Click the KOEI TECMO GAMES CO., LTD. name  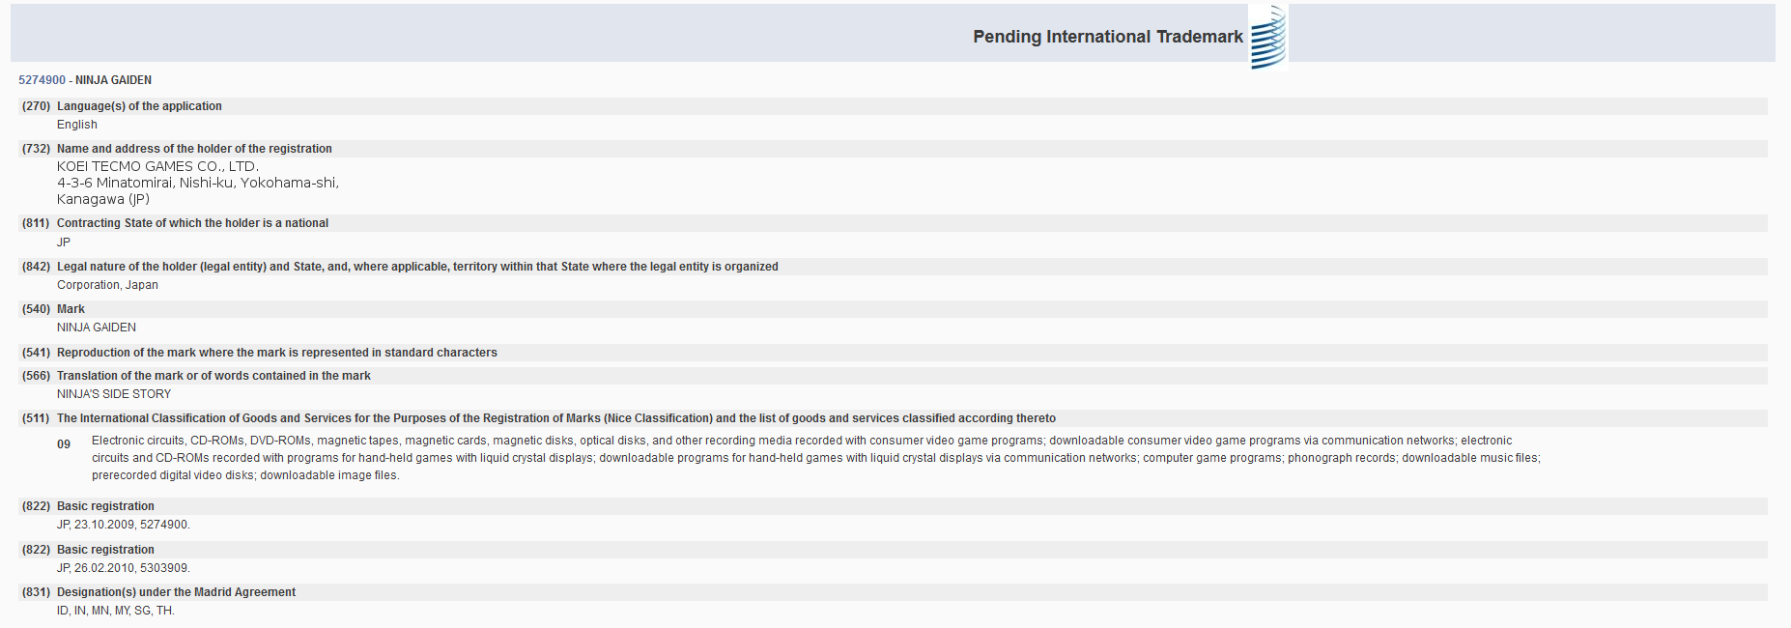point(157,166)
